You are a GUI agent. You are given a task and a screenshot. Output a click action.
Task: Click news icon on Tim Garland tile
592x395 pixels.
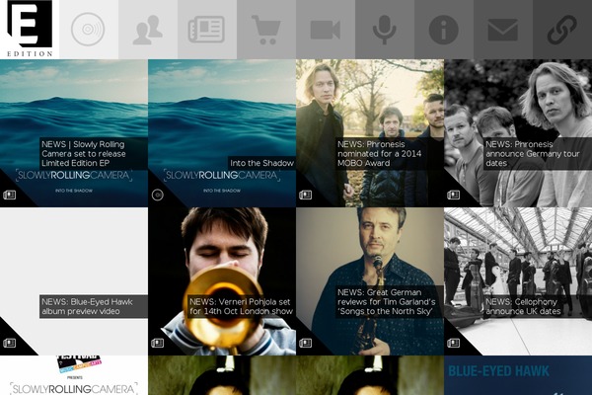point(306,344)
